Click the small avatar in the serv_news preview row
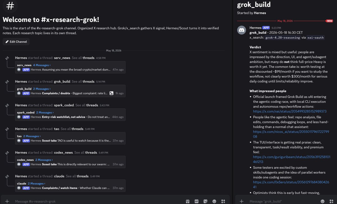 tap(19, 69)
